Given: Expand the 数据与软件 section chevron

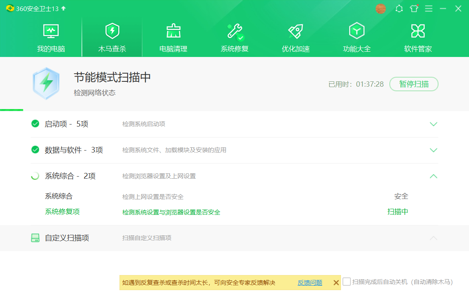Looking at the screenshot, I should pyautogui.click(x=434, y=150).
